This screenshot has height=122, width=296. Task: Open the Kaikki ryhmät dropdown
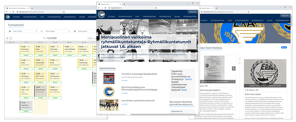point(22,31)
